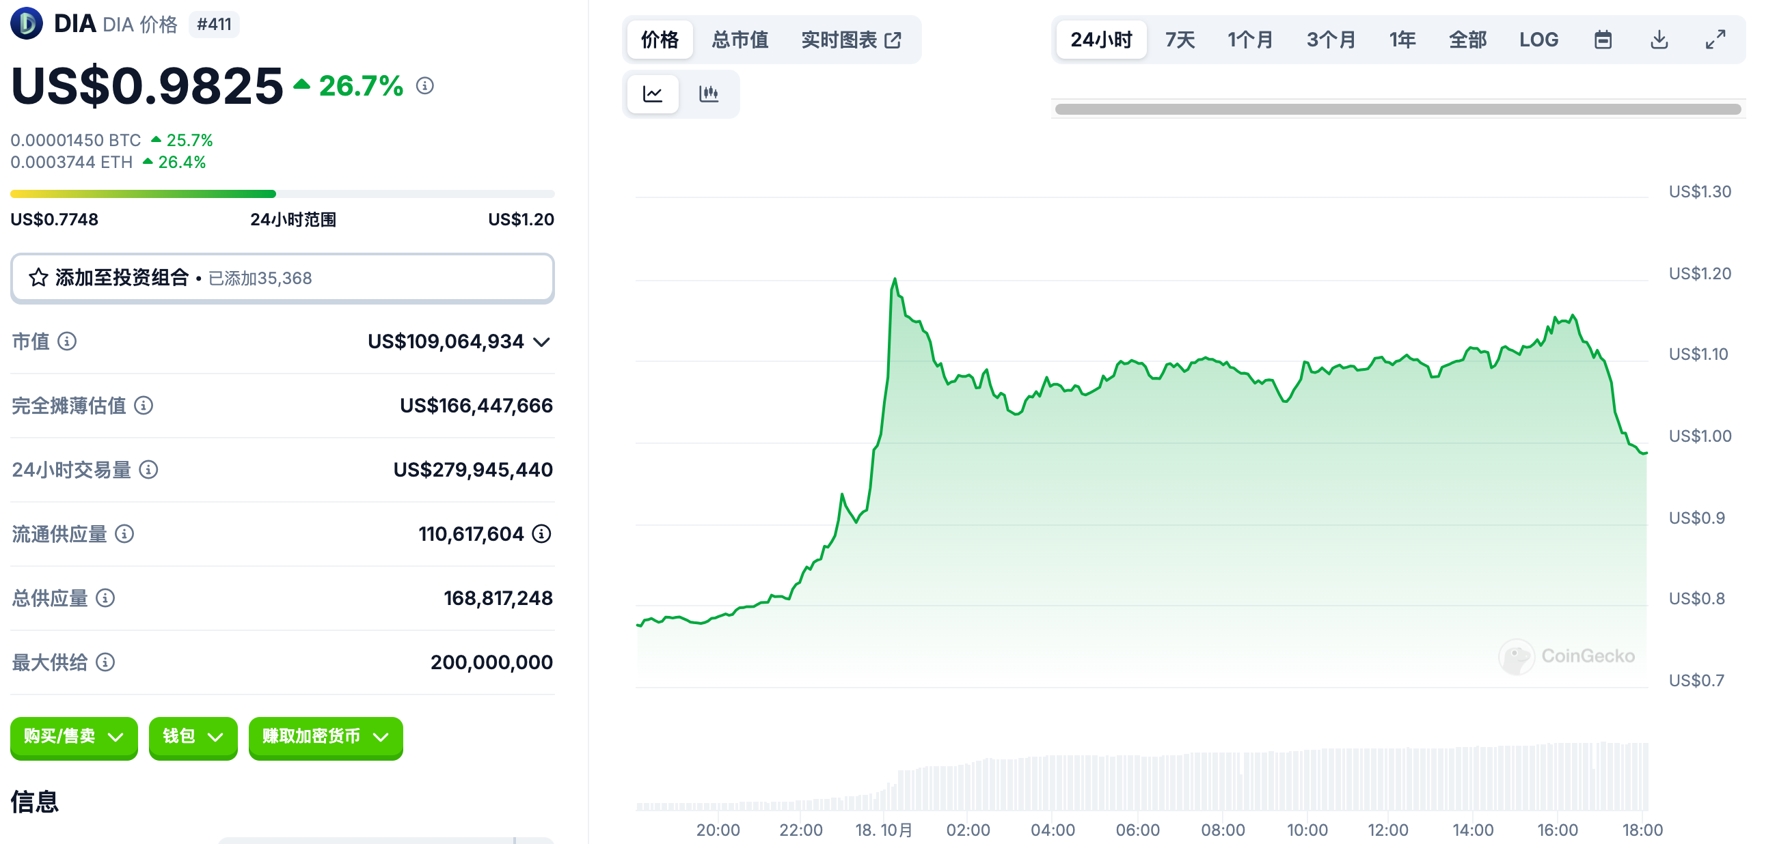Toggle the LOG scale option
1777x844 pixels.
point(1538,40)
